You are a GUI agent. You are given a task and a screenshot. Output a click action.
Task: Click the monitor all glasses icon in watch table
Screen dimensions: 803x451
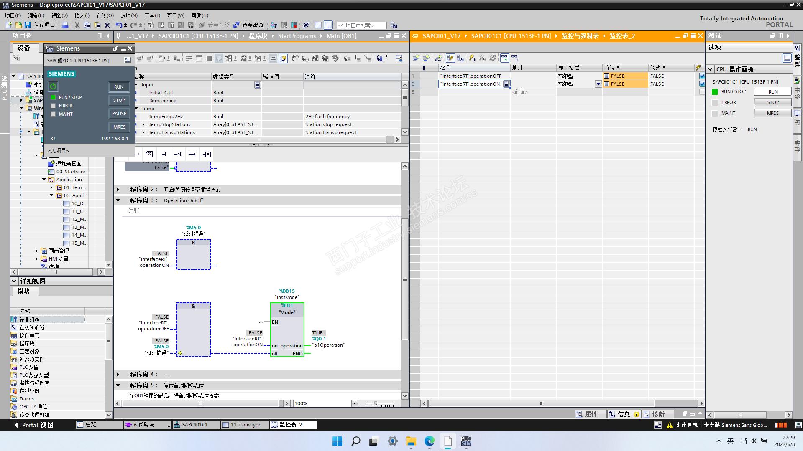coord(505,58)
